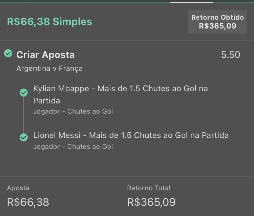Tap the R$365,09 total return amount at bottom
Screen dimensions: 254x216
pos(151,202)
